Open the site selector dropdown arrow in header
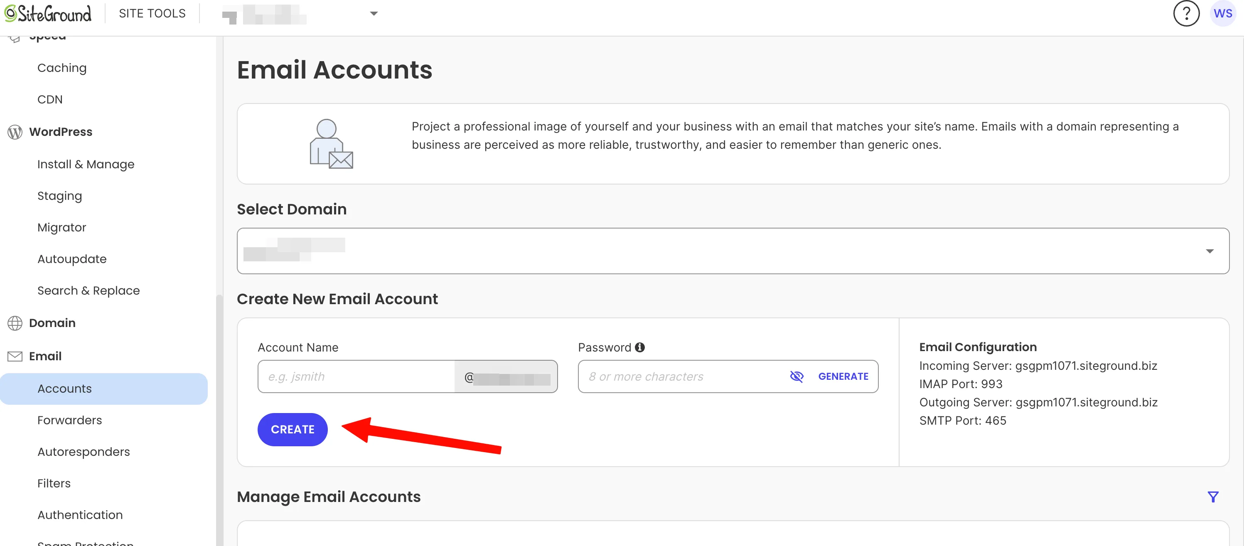Viewport: 1244px width, 546px height. coord(374,14)
